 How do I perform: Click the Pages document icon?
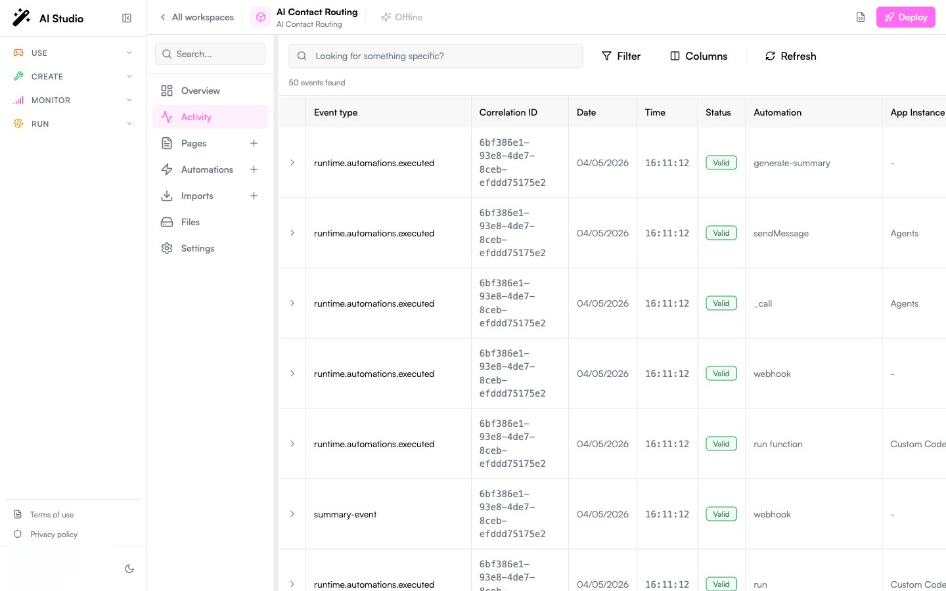(167, 143)
